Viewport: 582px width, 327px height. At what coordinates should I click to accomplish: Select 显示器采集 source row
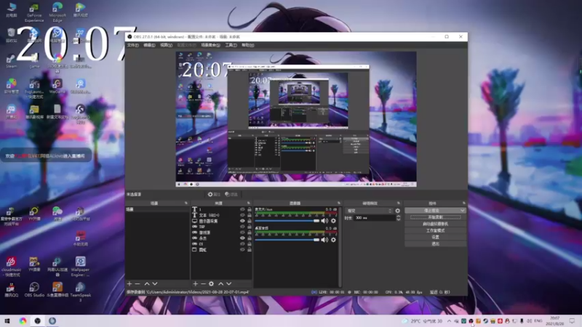[221, 221]
